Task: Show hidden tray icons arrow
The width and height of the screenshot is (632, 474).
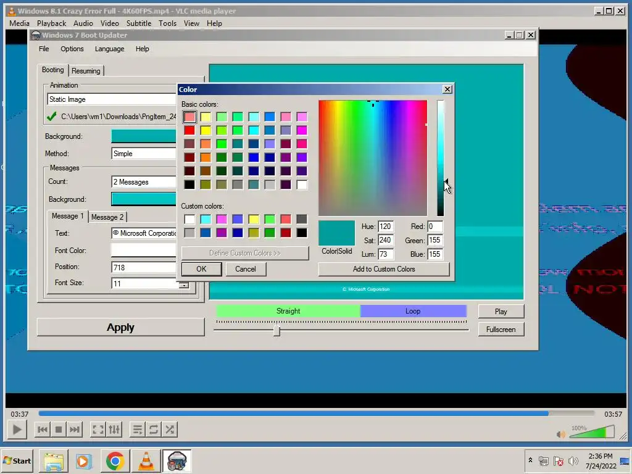Action: (530, 460)
